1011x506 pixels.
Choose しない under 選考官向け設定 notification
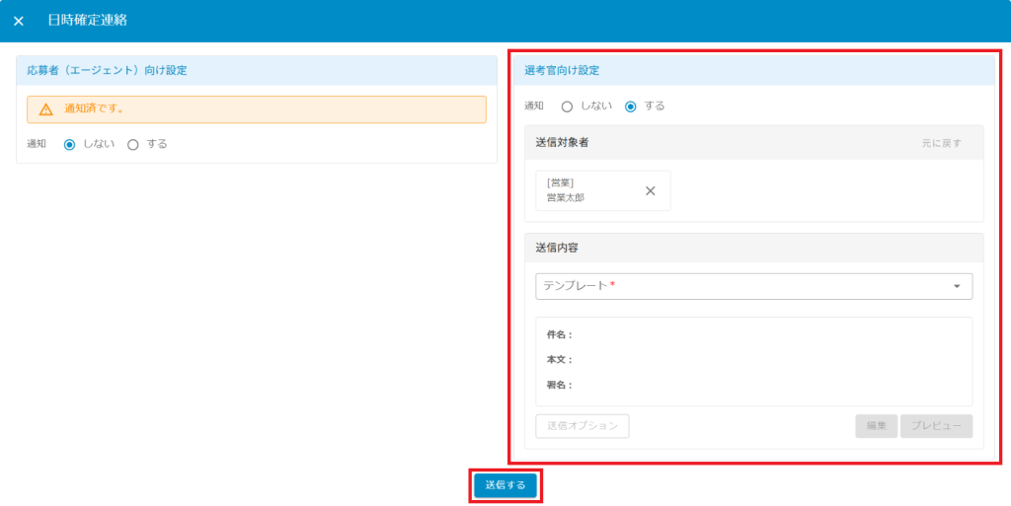click(567, 107)
